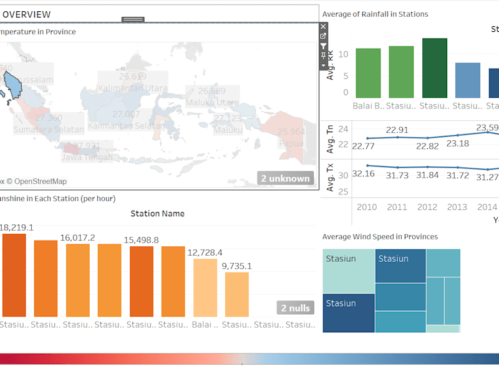The height and width of the screenshot is (374, 499).
Task: Toggle the Fix size pin icon
Action: click(x=323, y=56)
